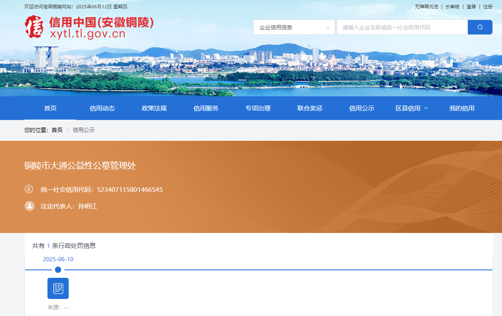The image size is (502, 316).
Task: Click the 无障碍浏览 link
Action: point(427,7)
